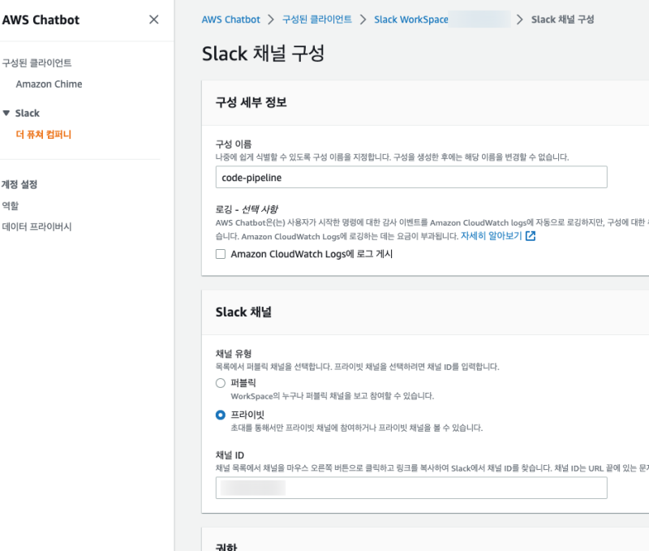
Task: Open 구성된 클라이언트 in sidebar
Action: click(x=37, y=63)
